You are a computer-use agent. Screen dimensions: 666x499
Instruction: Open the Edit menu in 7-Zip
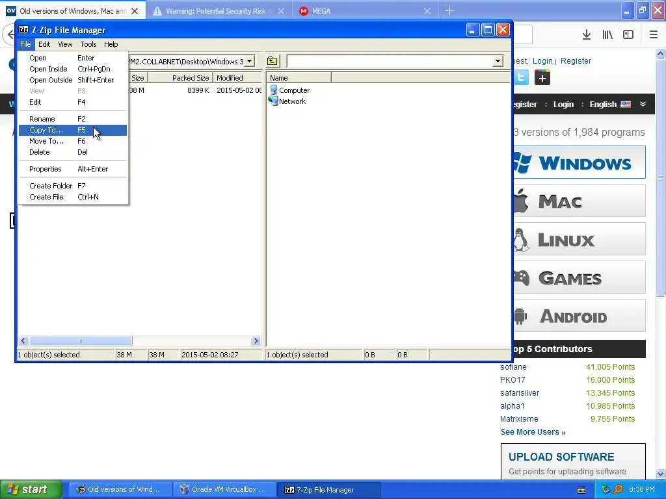[x=44, y=44]
